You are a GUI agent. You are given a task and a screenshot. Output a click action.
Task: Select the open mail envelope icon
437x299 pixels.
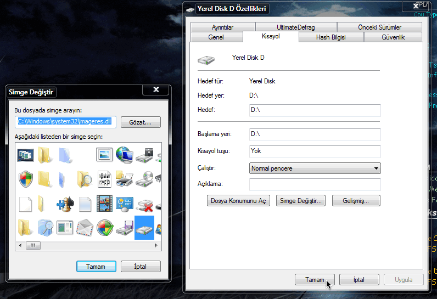(x=85, y=228)
